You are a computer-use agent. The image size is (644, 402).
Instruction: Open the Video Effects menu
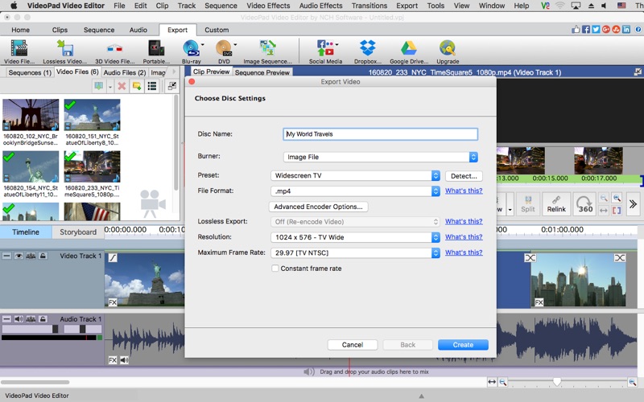pos(268,6)
